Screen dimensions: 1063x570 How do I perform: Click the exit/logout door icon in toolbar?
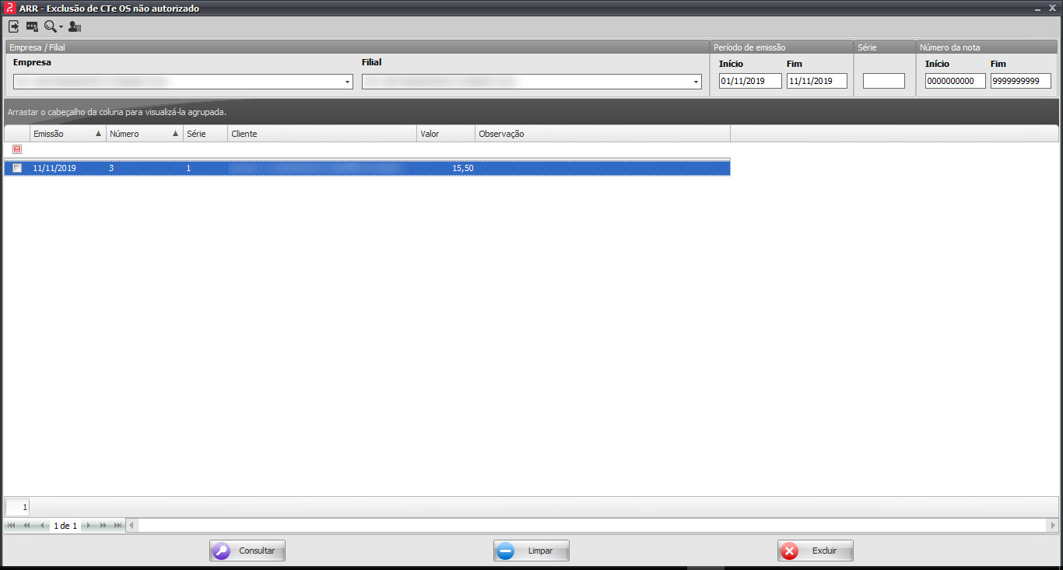[x=14, y=26]
